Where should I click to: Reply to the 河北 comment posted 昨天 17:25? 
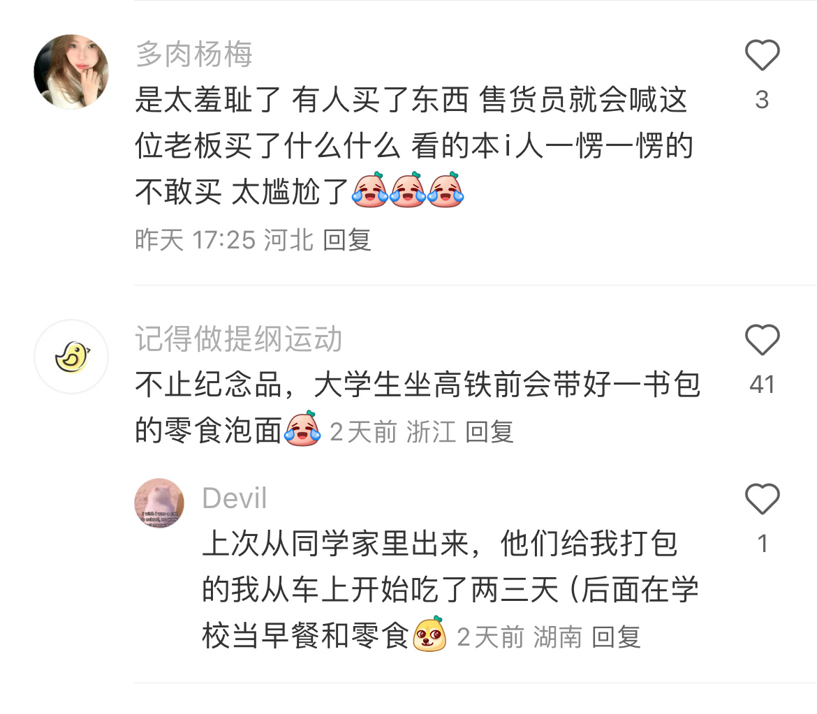click(346, 240)
